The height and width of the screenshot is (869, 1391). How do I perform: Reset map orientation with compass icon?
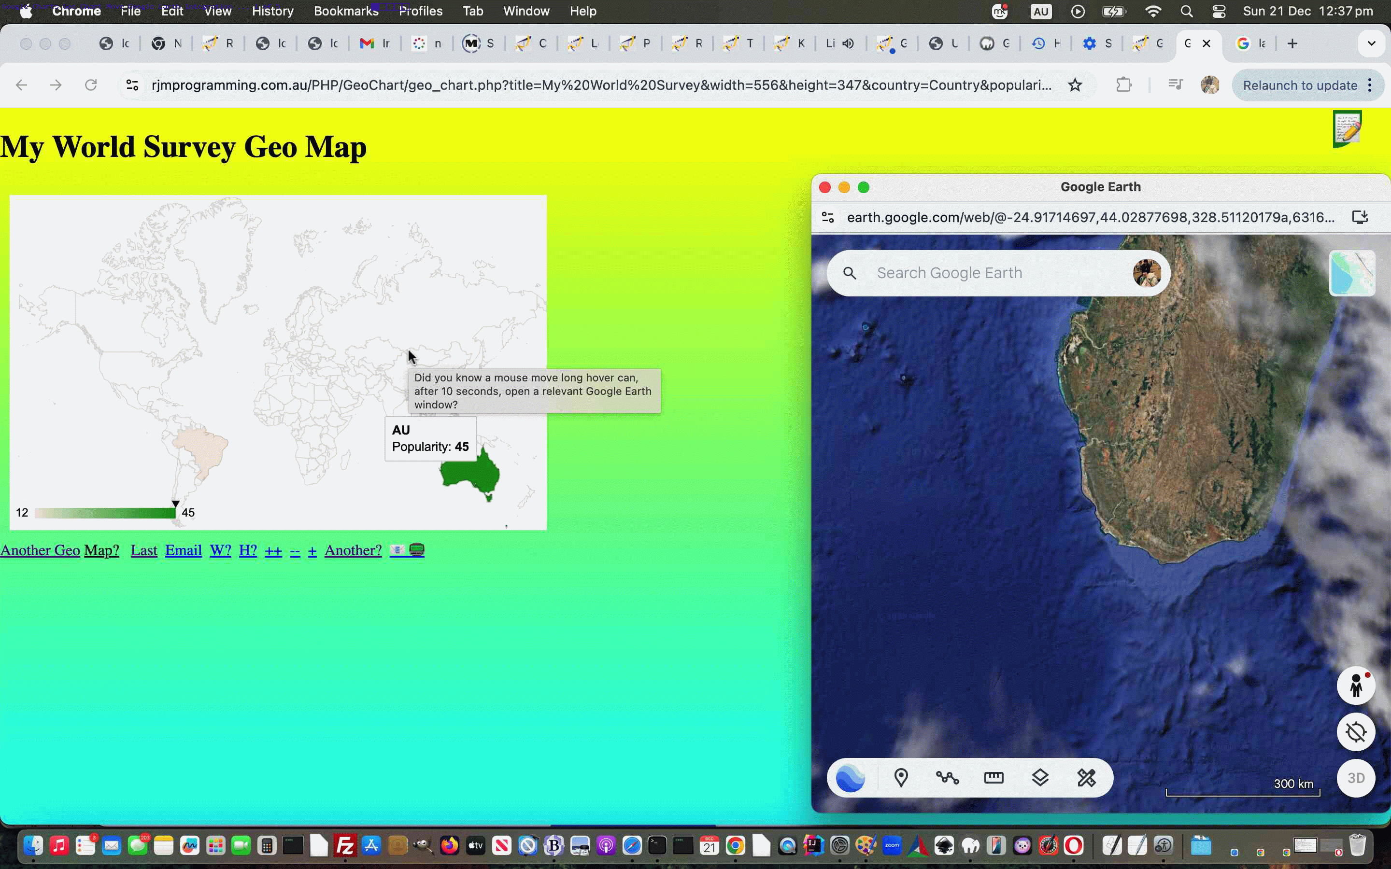(x=1356, y=732)
